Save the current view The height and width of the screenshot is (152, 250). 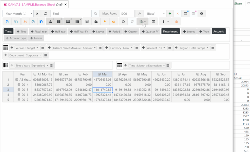pos(7,21)
